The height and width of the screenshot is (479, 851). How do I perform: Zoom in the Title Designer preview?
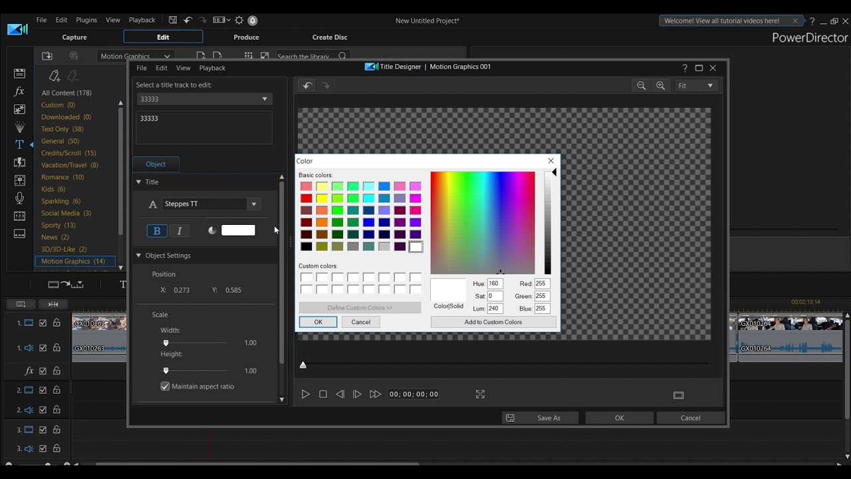click(660, 85)
